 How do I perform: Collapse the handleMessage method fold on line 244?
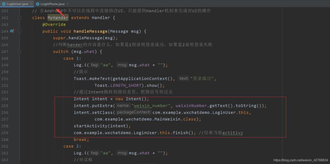tap(19, 31)
